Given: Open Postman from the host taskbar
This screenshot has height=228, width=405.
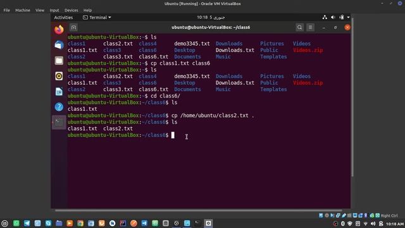Looking at the screenshot, I should coord(134,224).
